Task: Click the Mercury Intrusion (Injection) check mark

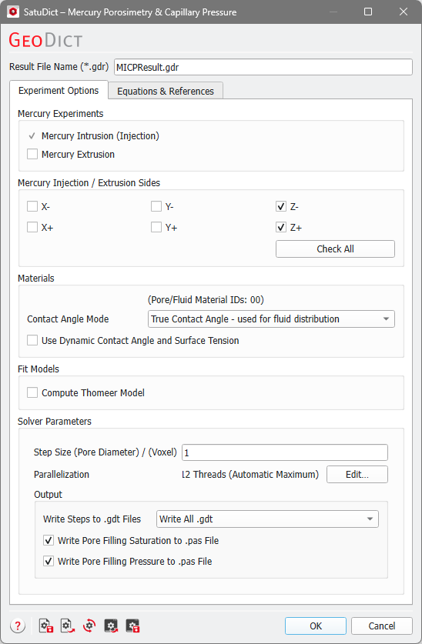Action: [x=32, y=136]
